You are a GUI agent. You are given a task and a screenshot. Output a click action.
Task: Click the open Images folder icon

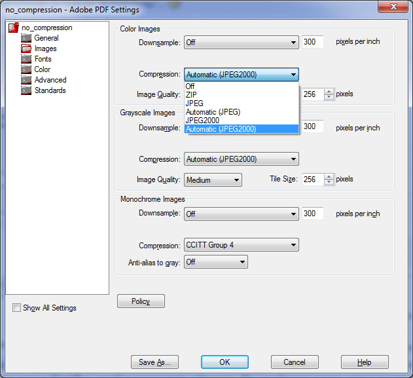pyautogui.click(x=26, y=48)
